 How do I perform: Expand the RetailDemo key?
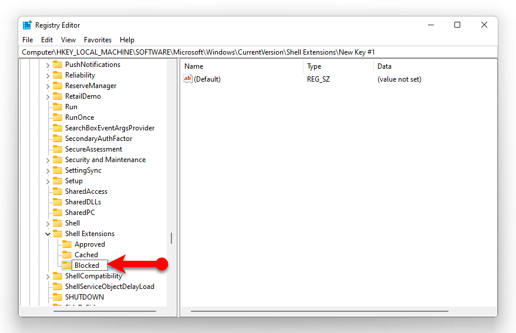(x=48, y=97)
